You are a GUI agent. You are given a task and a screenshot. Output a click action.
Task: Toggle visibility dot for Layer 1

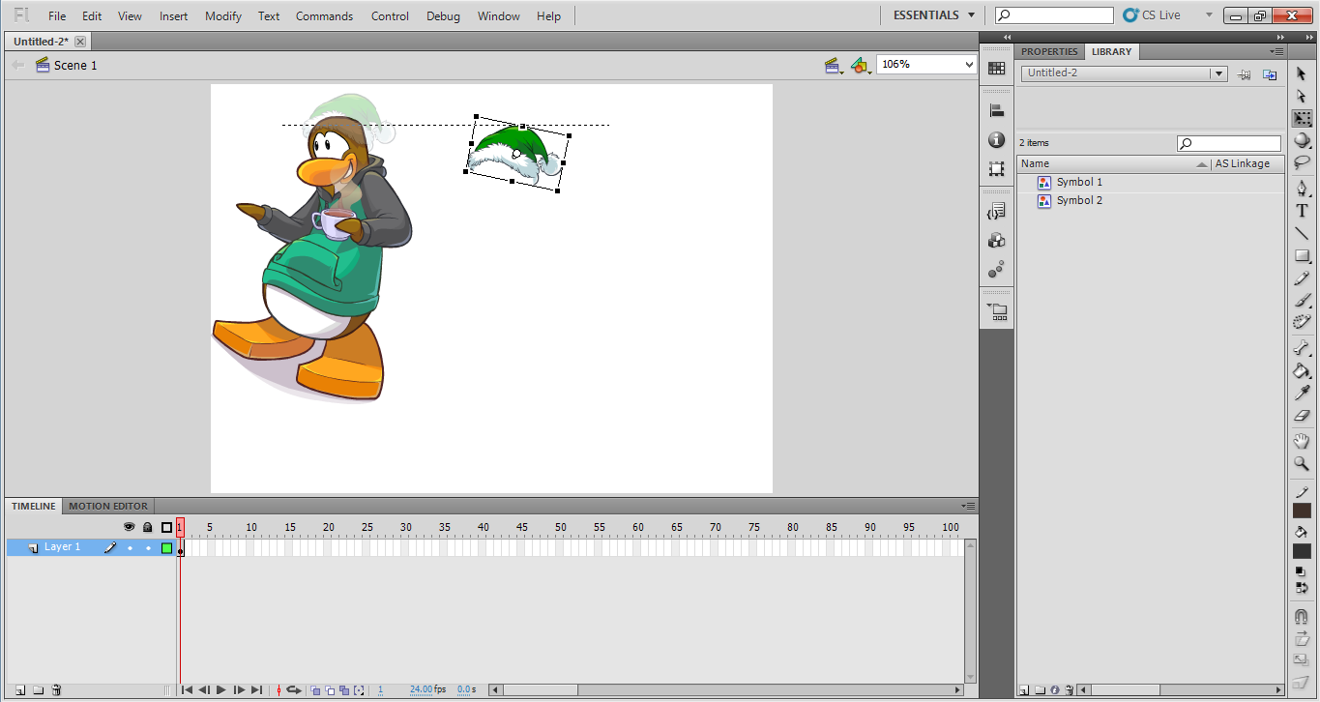coord(130,548)
